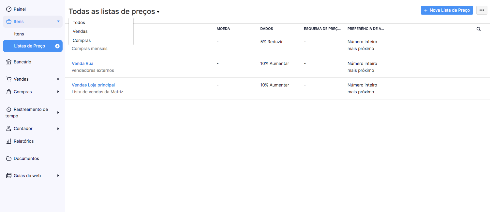Expand Rastreamento de tempo submenu arrow

coord(58,113)
